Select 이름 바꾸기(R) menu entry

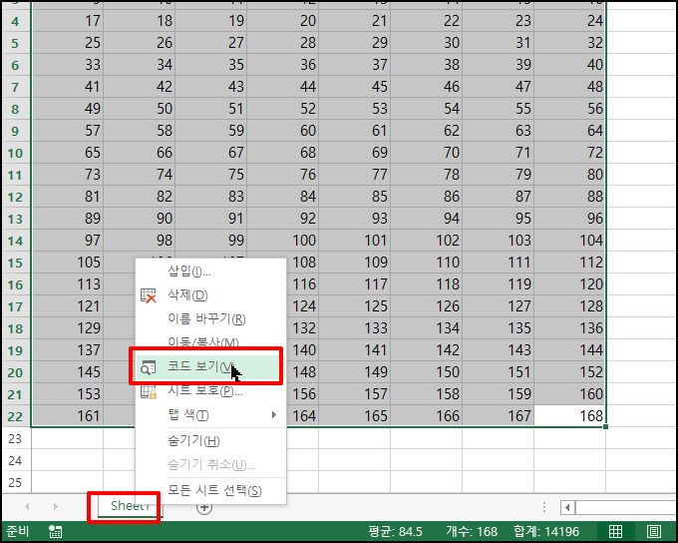tap(211, 319)
